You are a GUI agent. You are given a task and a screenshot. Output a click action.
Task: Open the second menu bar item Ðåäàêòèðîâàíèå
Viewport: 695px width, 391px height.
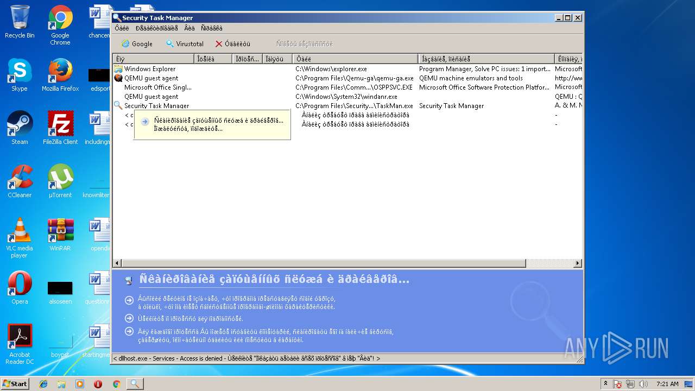pyautogui.click(x=156, y=28)
